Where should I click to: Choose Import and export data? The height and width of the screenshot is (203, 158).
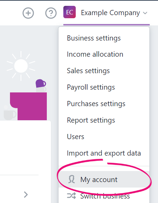(104, 153)
